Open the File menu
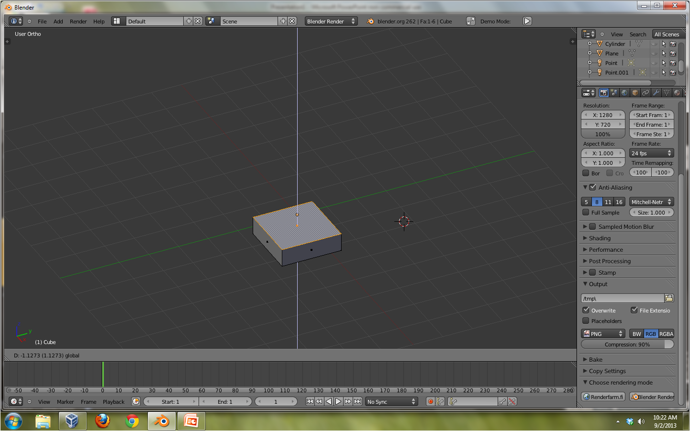This screenshot has width=690, height=431. (42, 21)
